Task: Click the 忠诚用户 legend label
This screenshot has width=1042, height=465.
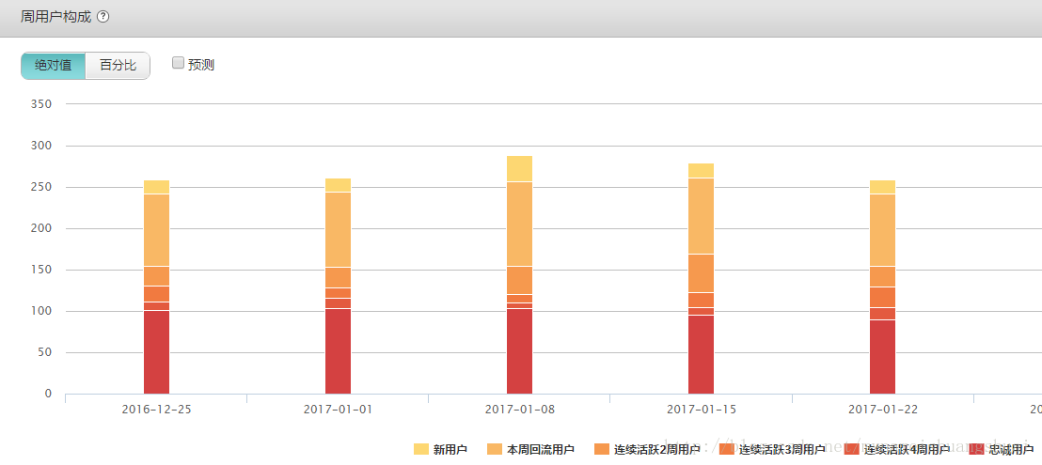Action: (x=1011, y=450)
